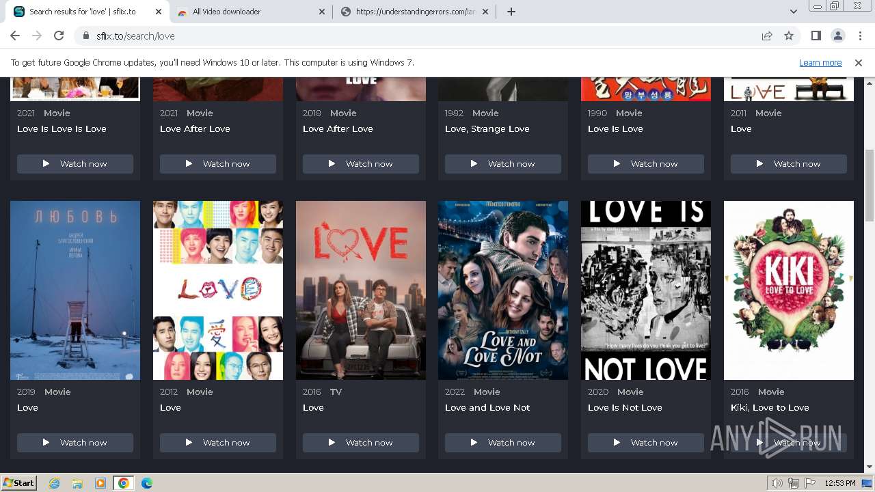875x492 pixels.
Task: Click the page vertical scrollbar thumb
Action: [869, 184]
